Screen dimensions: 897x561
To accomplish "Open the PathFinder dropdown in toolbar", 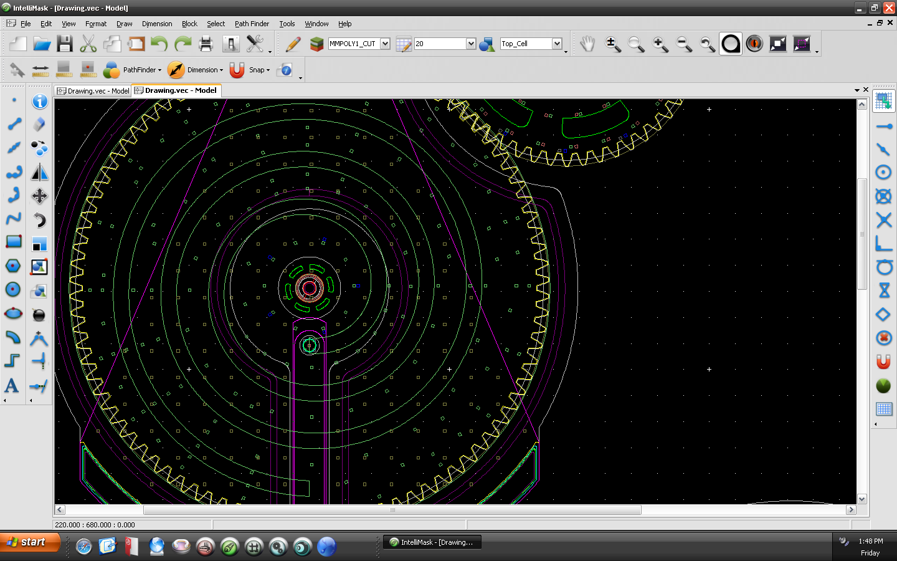I will click(x=142, y=70).
